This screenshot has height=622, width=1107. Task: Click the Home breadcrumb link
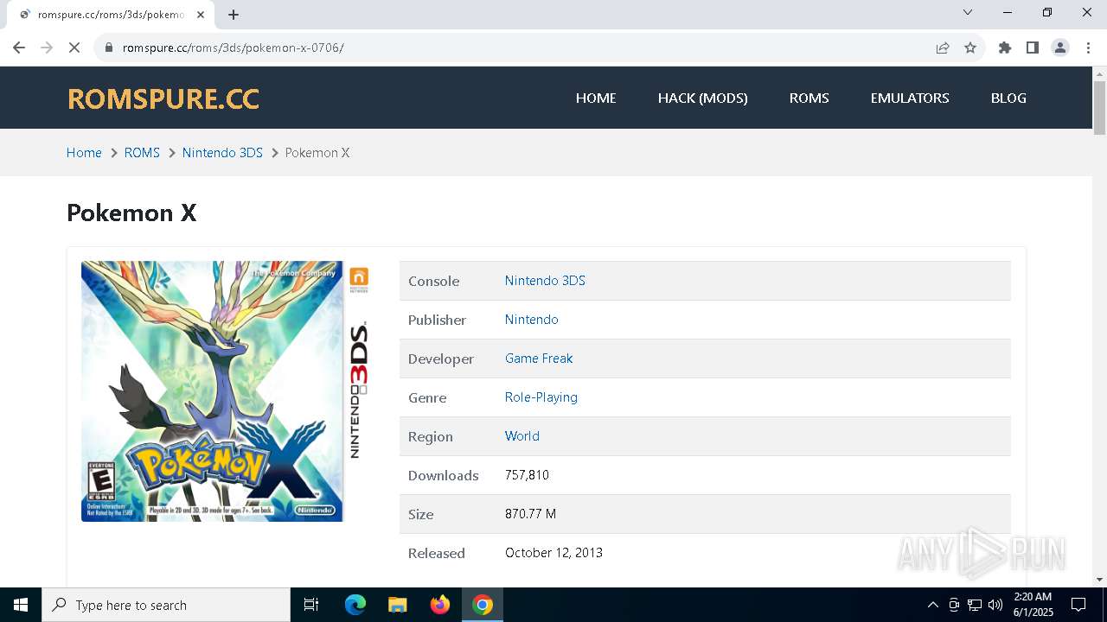84,153
